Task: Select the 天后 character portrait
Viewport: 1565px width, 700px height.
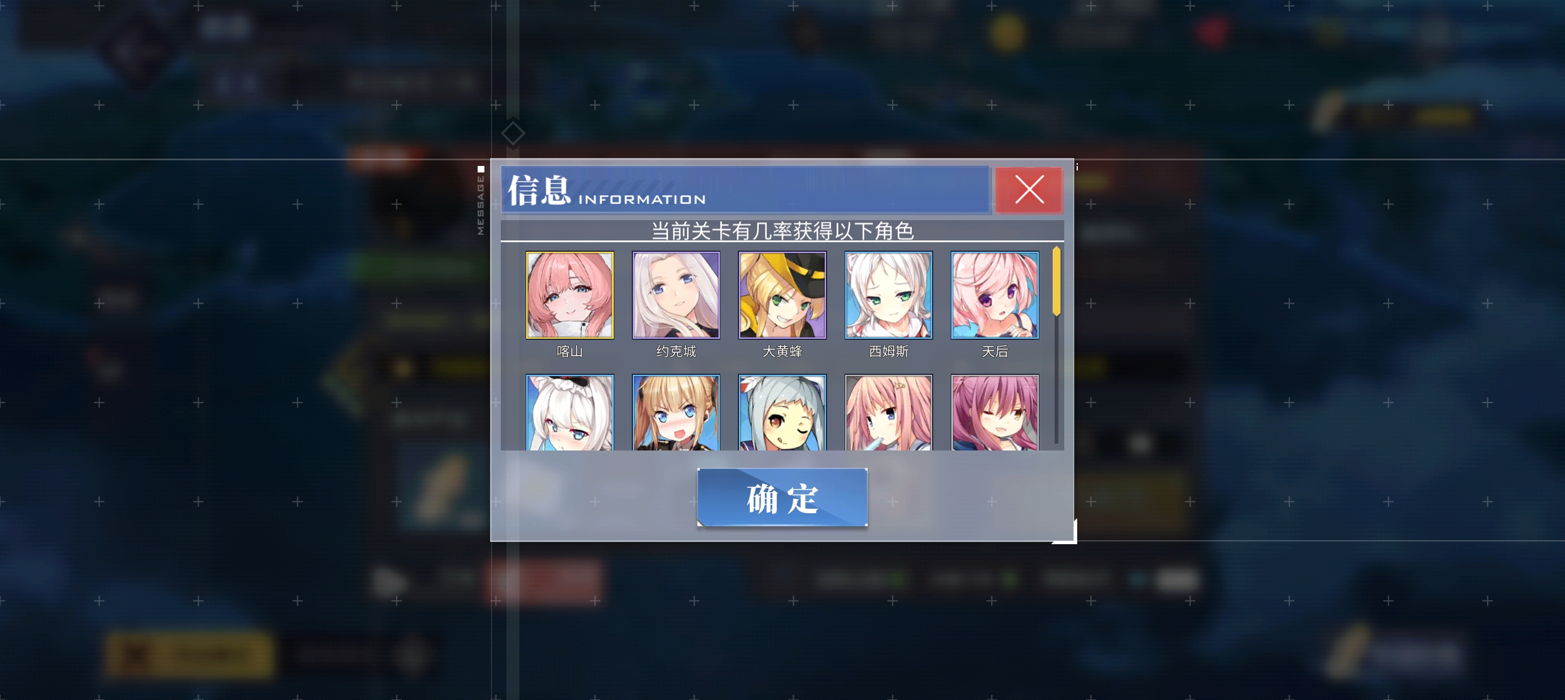Action: 995,295
